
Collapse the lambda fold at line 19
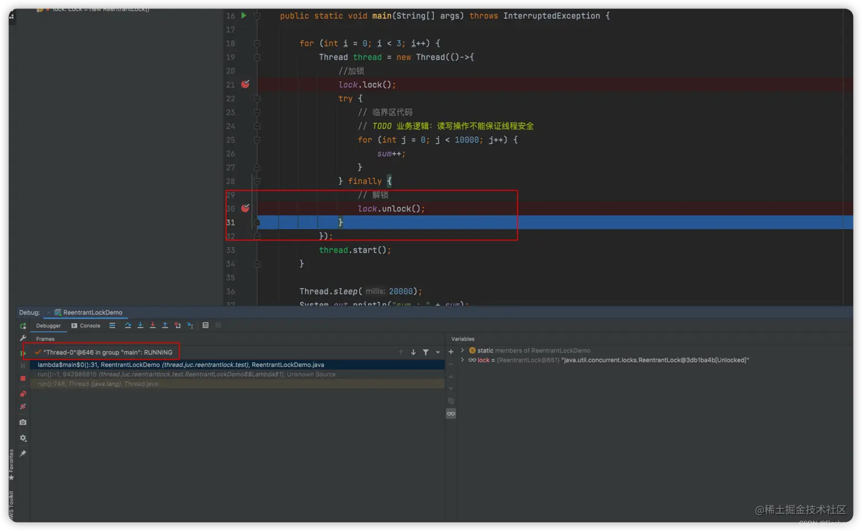tap(257, 57)
